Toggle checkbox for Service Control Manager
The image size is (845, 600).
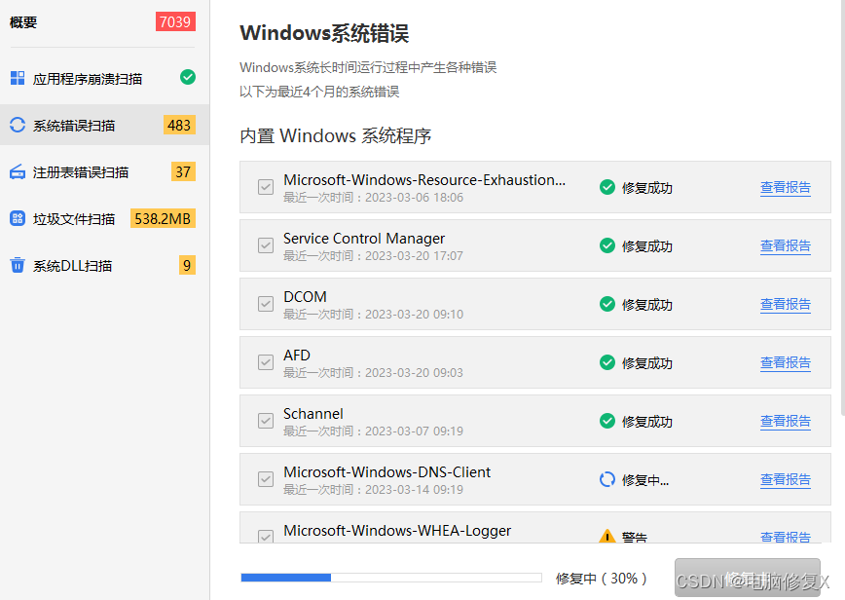pyautogui.click(x=266, y=245)
